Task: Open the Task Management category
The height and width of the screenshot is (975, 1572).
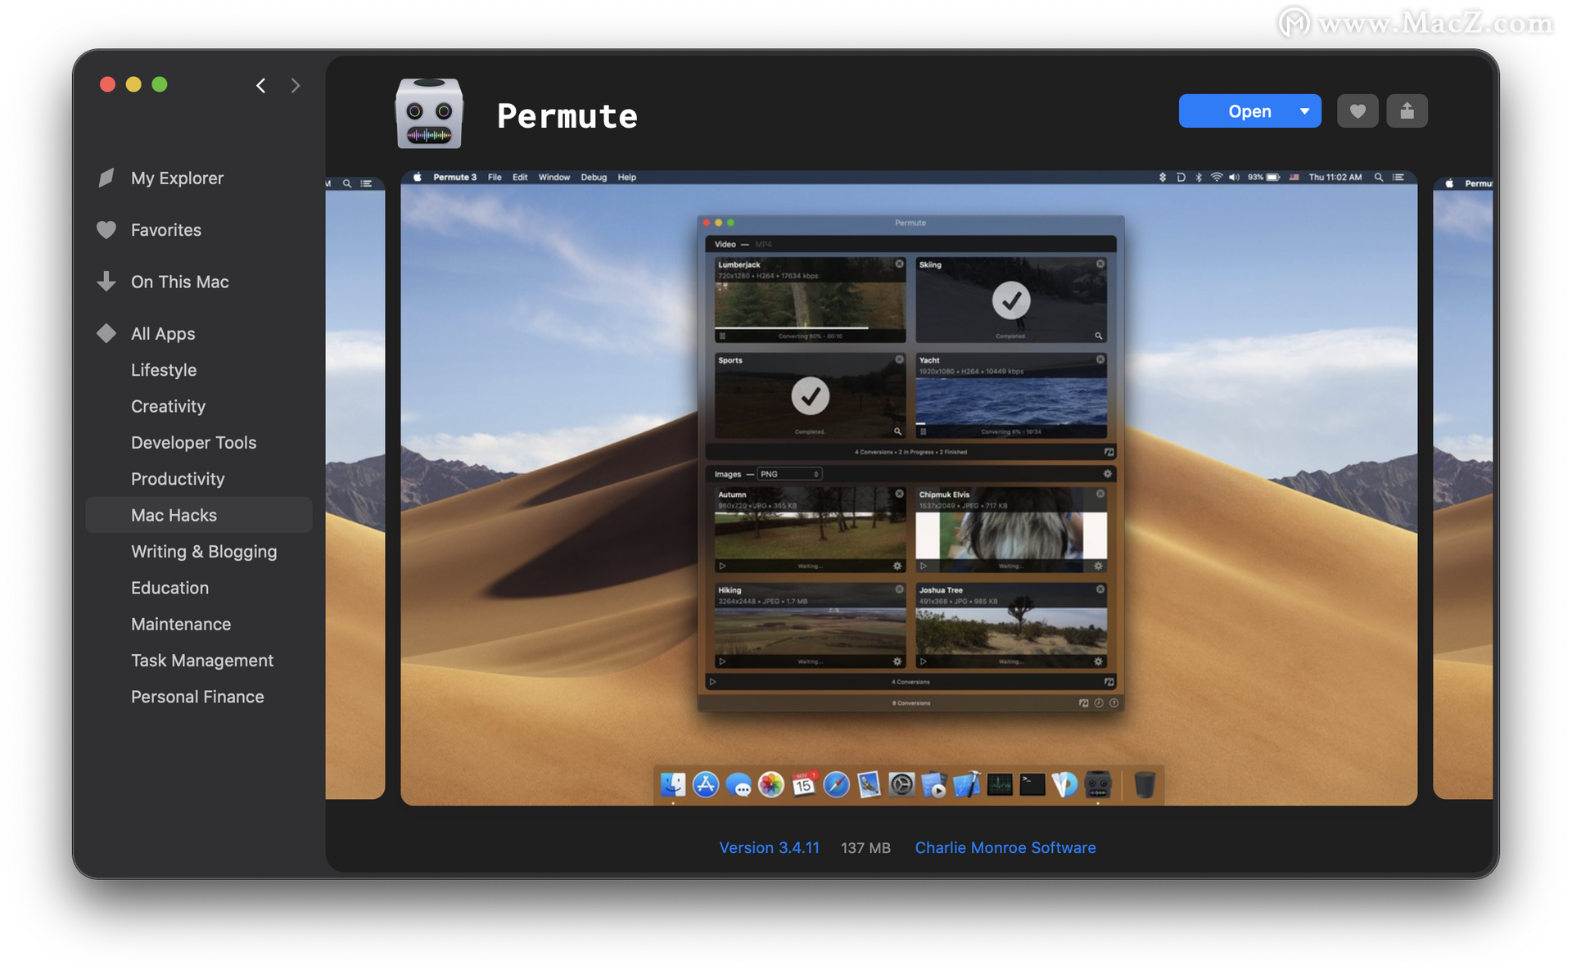Action: pos(202,661)
